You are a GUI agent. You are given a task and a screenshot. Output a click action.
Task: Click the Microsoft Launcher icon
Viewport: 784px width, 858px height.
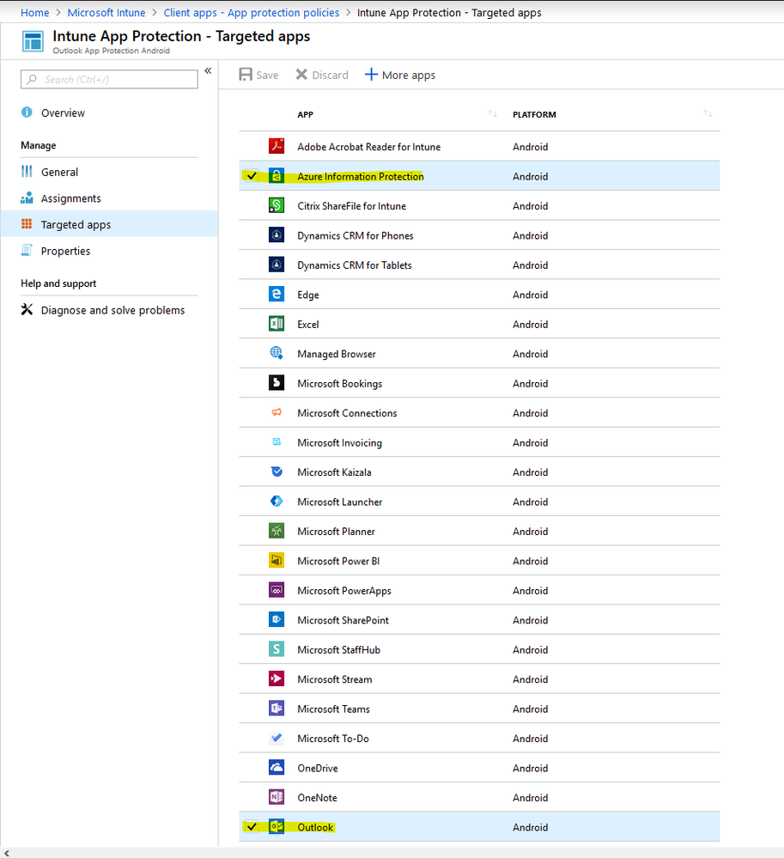pyautogui.click(x=277, y=501)
